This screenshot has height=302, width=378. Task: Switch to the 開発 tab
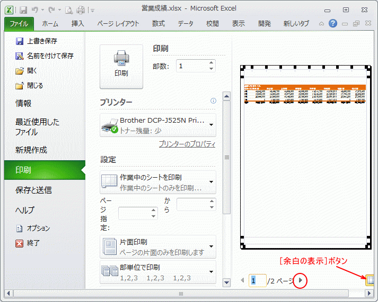[x=265, y=24]
